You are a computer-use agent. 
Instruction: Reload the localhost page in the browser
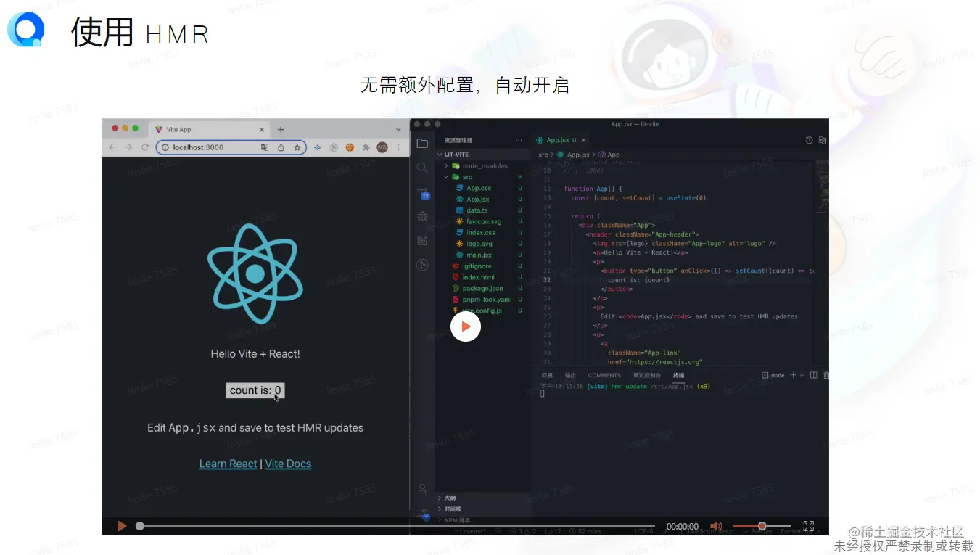point(144,147)
